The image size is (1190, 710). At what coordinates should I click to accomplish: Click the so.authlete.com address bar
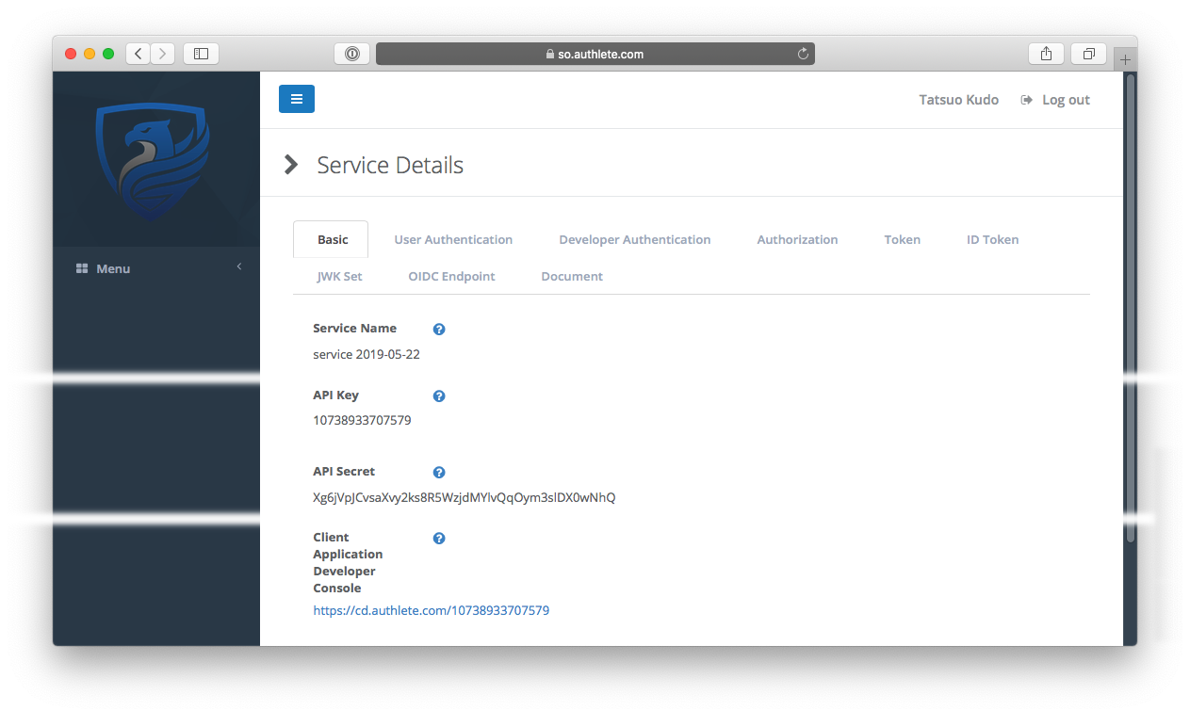pyautogui.click(x=595, y=54)
